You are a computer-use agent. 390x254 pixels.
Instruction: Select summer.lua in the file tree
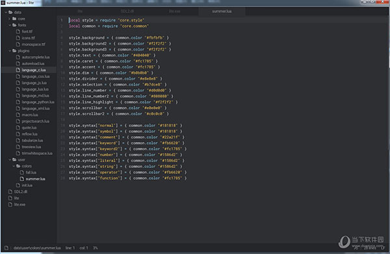tap(36, 178)
